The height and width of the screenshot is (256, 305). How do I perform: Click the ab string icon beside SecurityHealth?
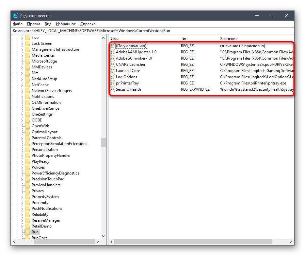tap(112, 89)
